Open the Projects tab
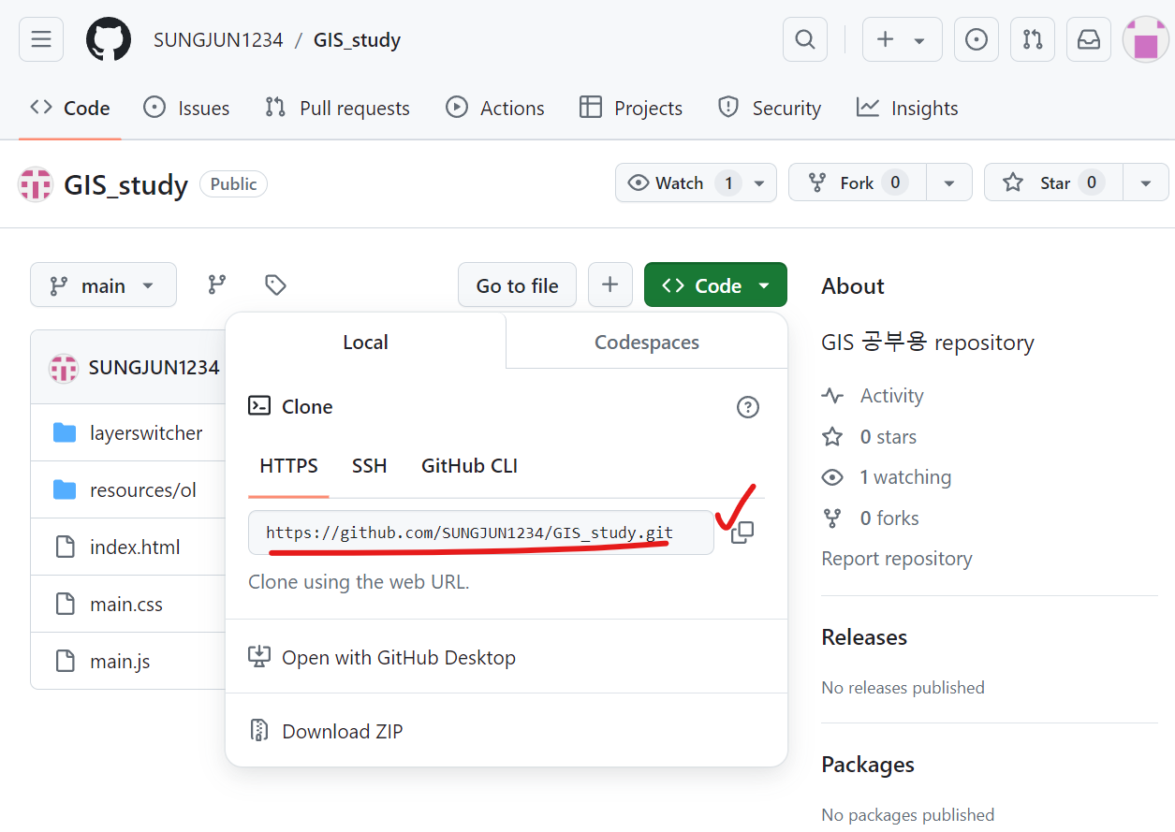This screenshot has width=1175, height=832. (631, 109)
